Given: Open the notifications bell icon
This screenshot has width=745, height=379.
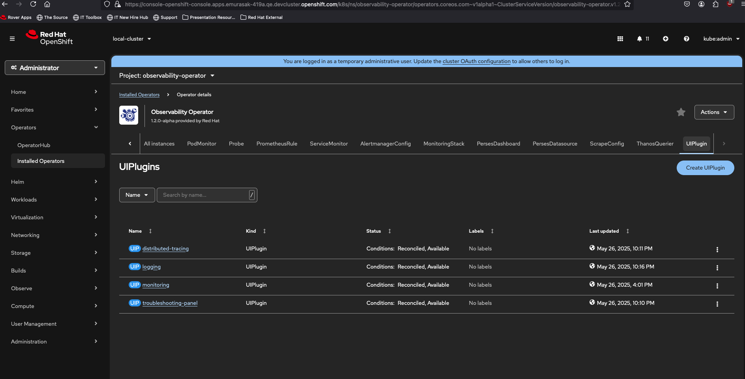Looking at the screenshot, I should pos(640,39).
